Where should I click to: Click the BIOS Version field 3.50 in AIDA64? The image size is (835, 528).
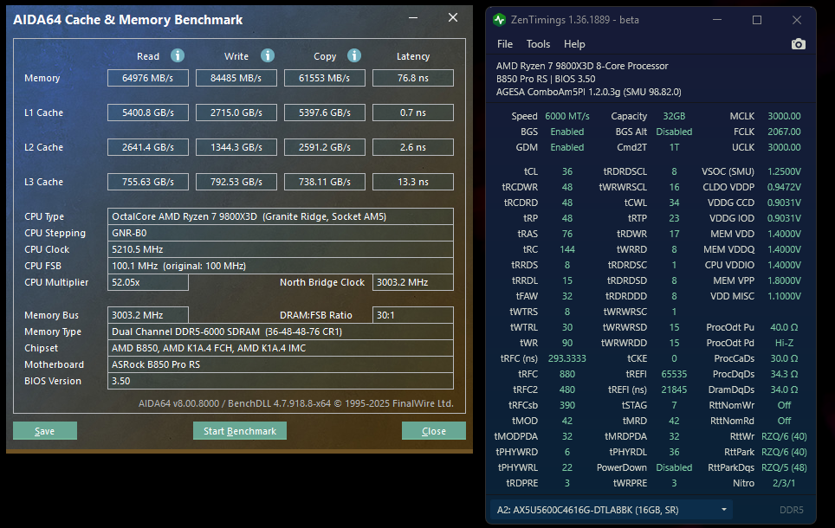(281, 381)
